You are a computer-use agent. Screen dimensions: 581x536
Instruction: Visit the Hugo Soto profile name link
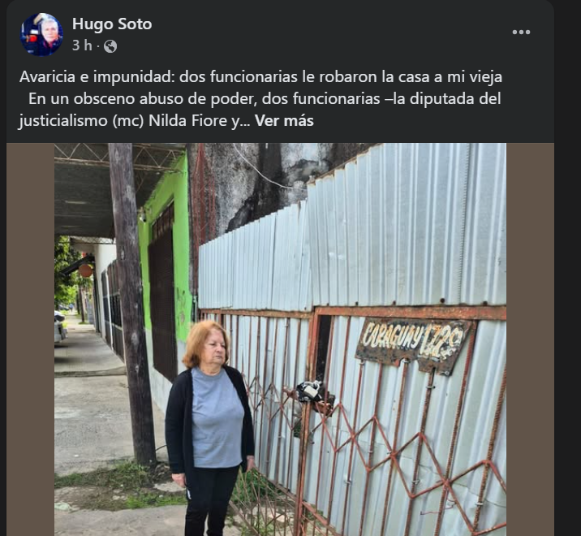[x=112, y=24]
